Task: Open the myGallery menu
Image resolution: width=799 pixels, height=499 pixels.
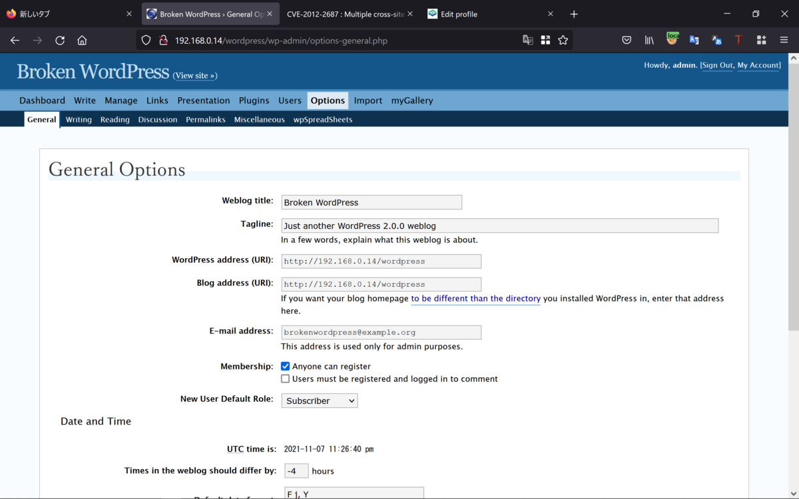Action: 412,100
